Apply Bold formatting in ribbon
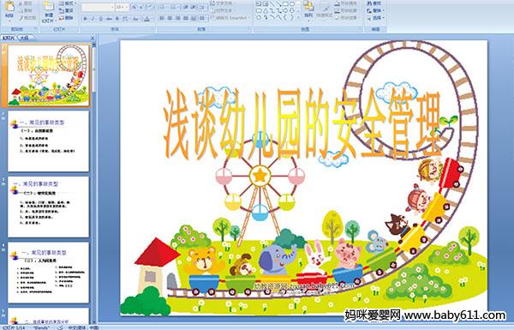Screen dimensions: 514x330 click(x=85, y=19)
